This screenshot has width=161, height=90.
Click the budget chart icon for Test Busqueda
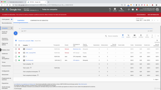(61, 60)
